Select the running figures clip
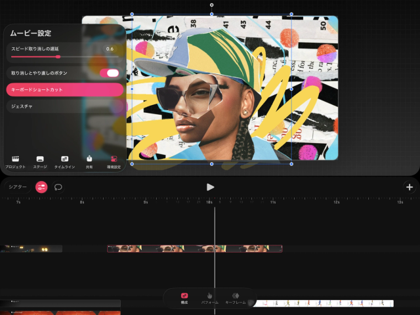The width and height of the screenshot is (420, 315). click(323, 303)
